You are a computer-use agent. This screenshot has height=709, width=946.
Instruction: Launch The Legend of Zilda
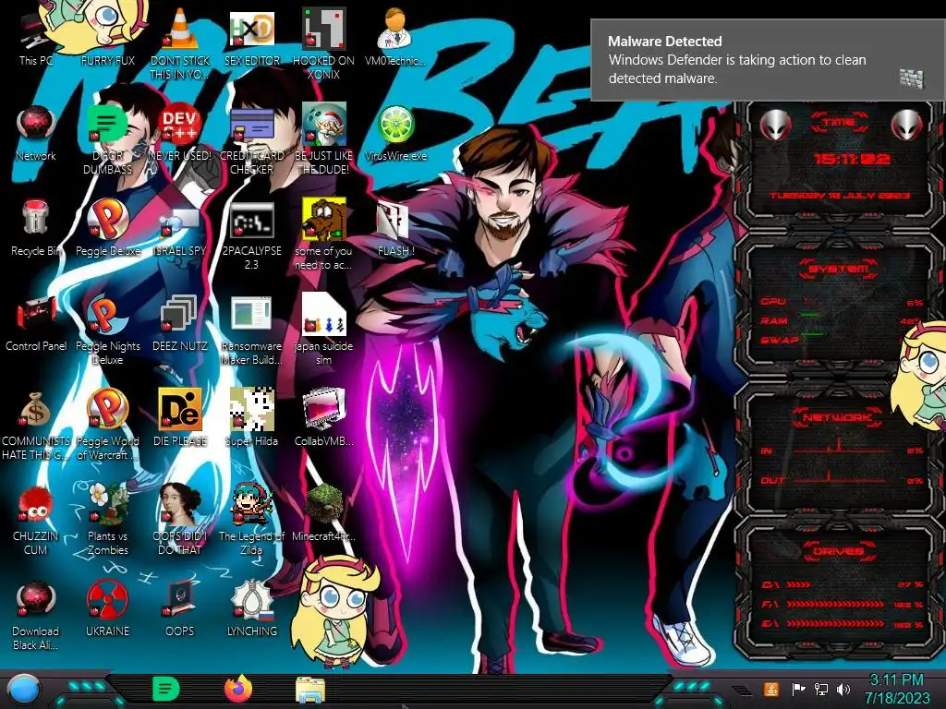(251, 521)
